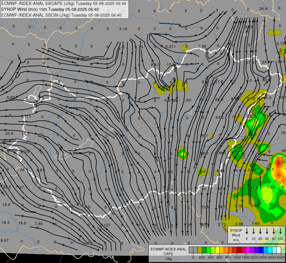Pick the pure yellow CAPE legend swatch
The width and height of the screenshot is (286, 263).
217,250
